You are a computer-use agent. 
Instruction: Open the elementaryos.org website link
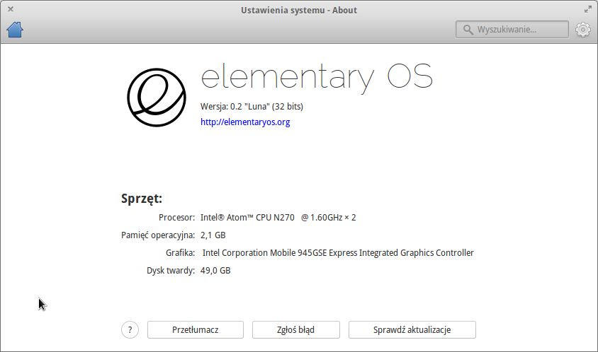point(245,122)
